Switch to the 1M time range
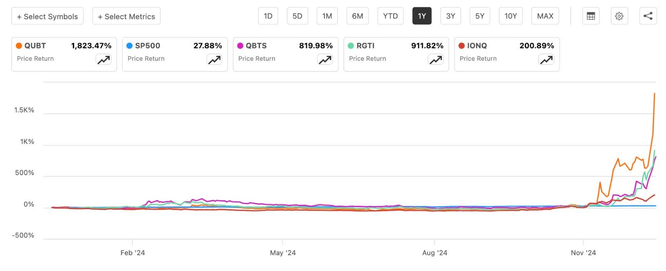666x271 pixels. point(327,16)
